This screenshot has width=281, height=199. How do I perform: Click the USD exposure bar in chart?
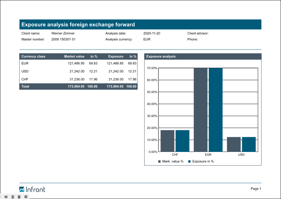click(x=249, y=144)
